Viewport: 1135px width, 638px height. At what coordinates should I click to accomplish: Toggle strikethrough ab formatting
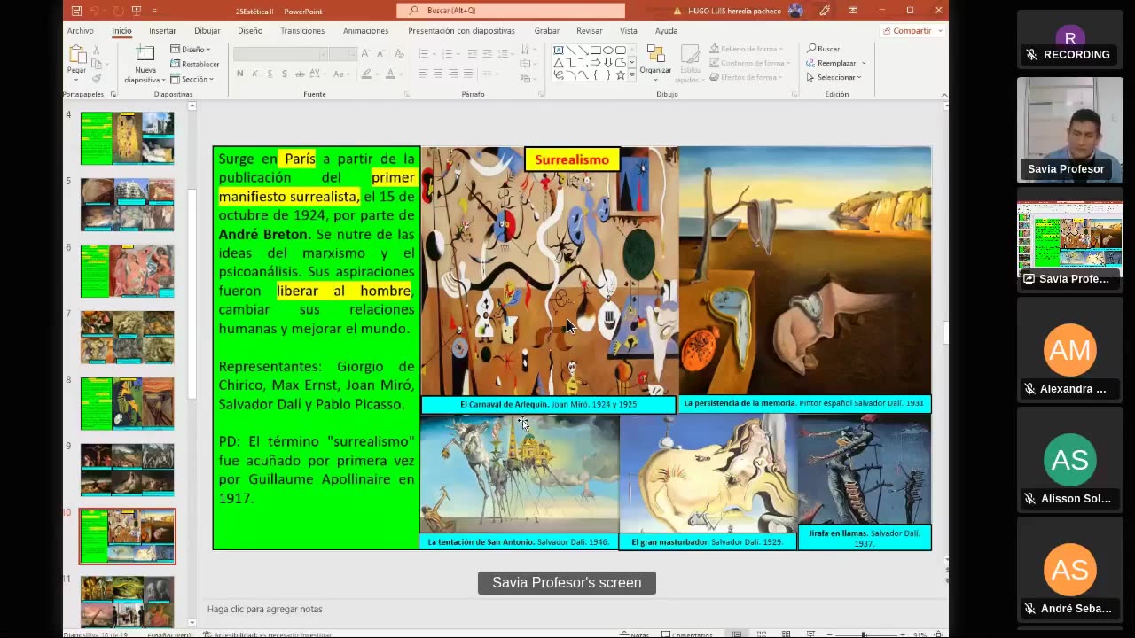(x=299, y=74)
